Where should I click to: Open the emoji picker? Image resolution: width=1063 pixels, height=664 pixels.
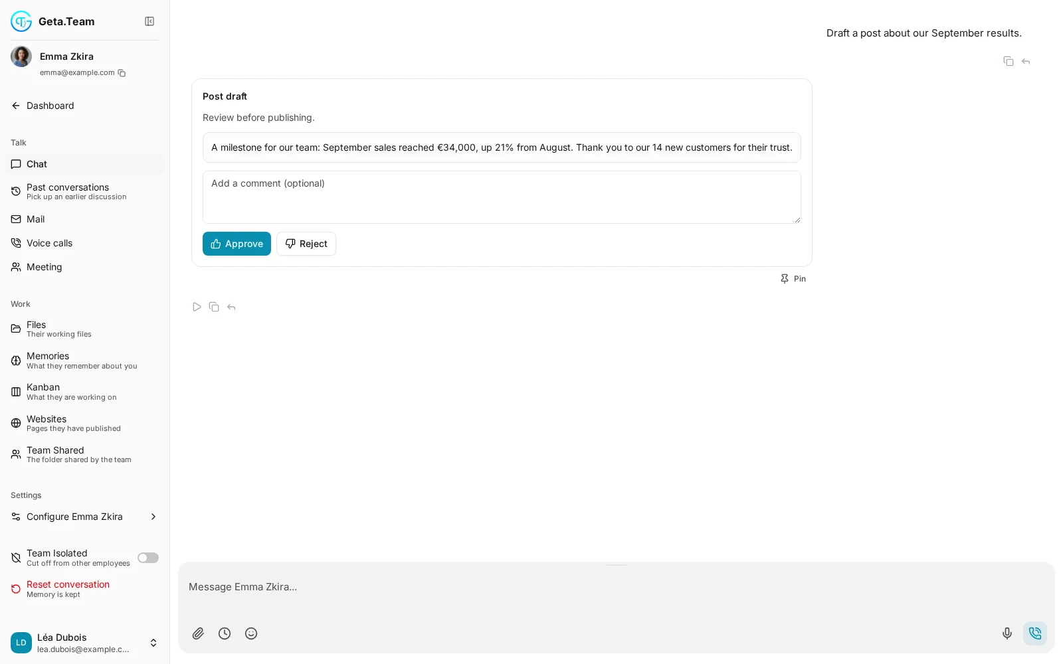(251, 633)
